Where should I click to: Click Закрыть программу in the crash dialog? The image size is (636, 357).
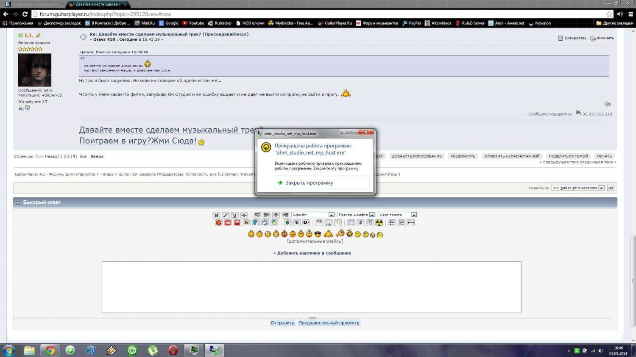tap(322, 183)
